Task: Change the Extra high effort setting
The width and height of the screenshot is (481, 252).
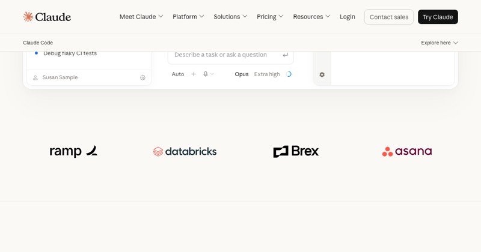Action: click(x=267, y=74)
